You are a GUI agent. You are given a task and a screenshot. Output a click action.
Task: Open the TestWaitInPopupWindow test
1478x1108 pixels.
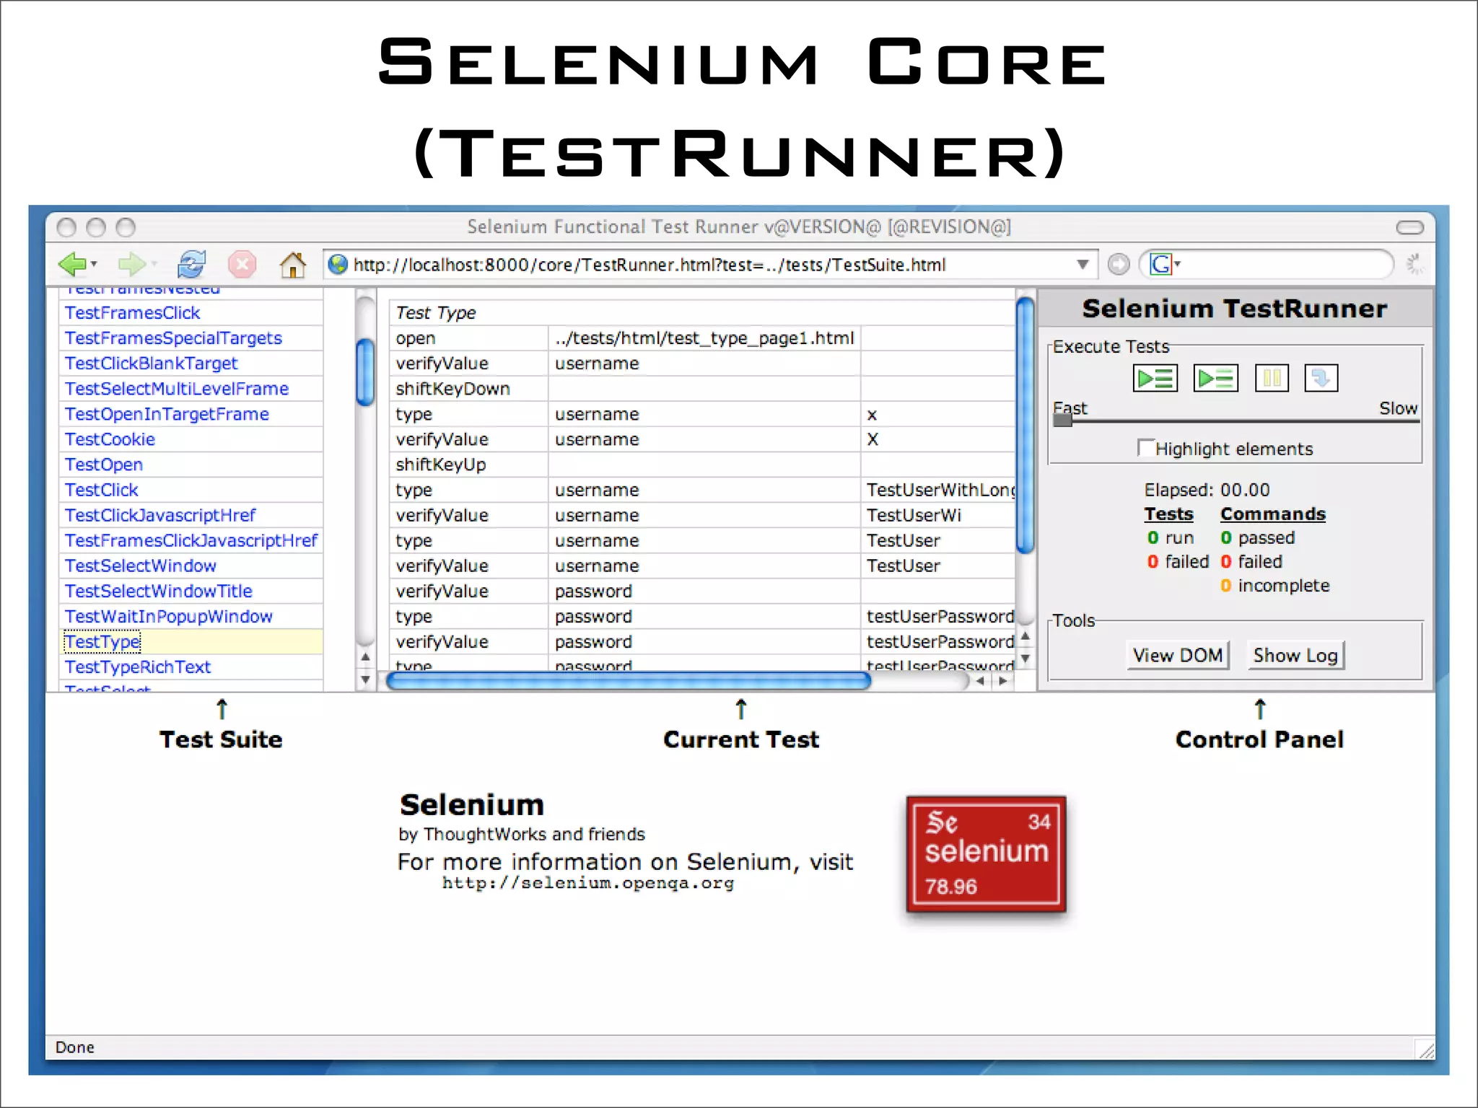click(169, 616)
